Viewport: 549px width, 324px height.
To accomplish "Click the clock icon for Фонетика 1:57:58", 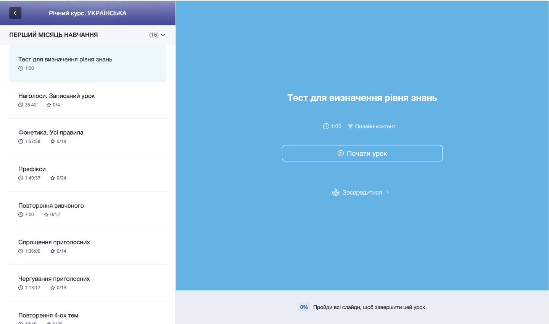I will [21, 142].
